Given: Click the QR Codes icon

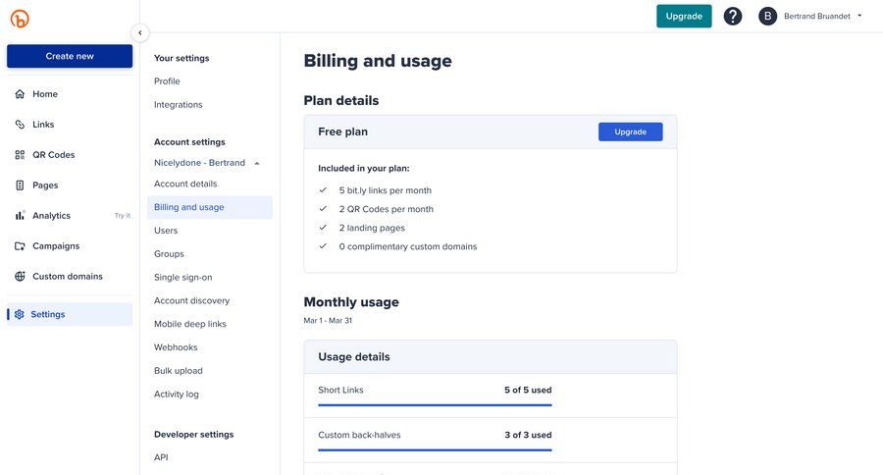Looking at the screenshot, I should click(20, 155).
